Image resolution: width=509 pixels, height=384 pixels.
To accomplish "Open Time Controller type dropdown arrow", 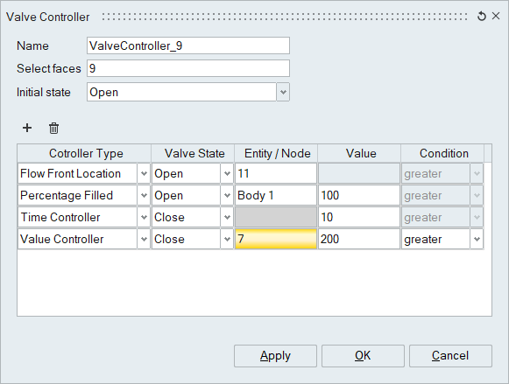I will (144, 217).
